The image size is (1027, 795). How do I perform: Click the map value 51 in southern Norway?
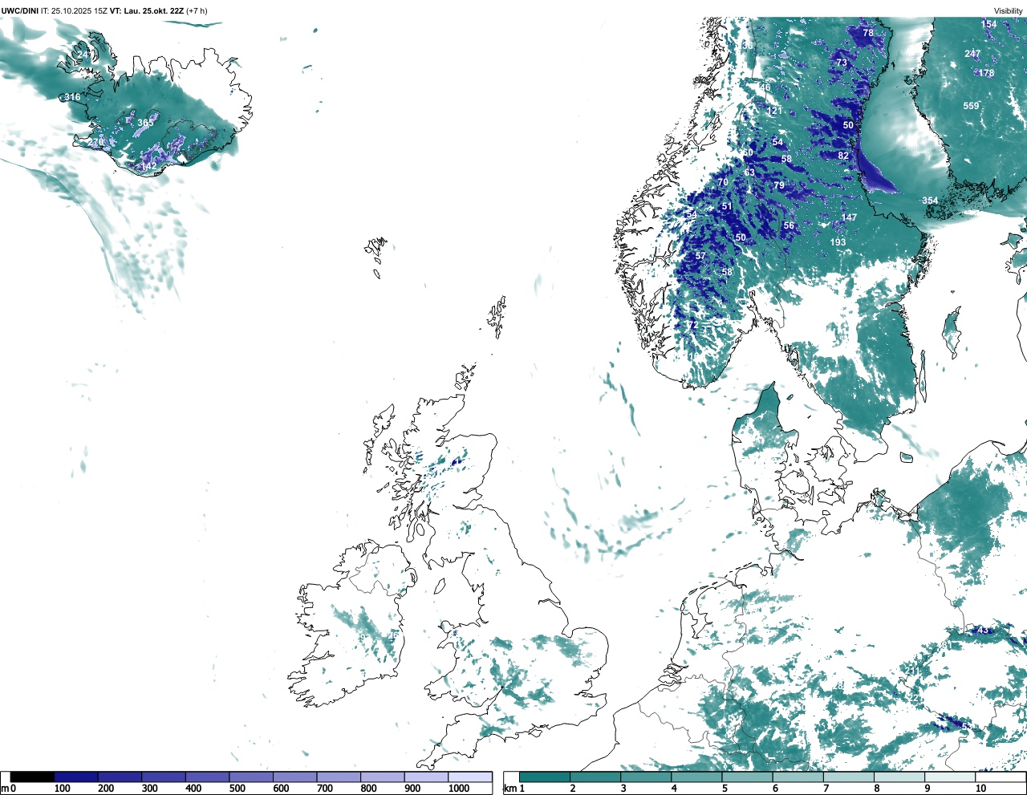tap(727, 206)
